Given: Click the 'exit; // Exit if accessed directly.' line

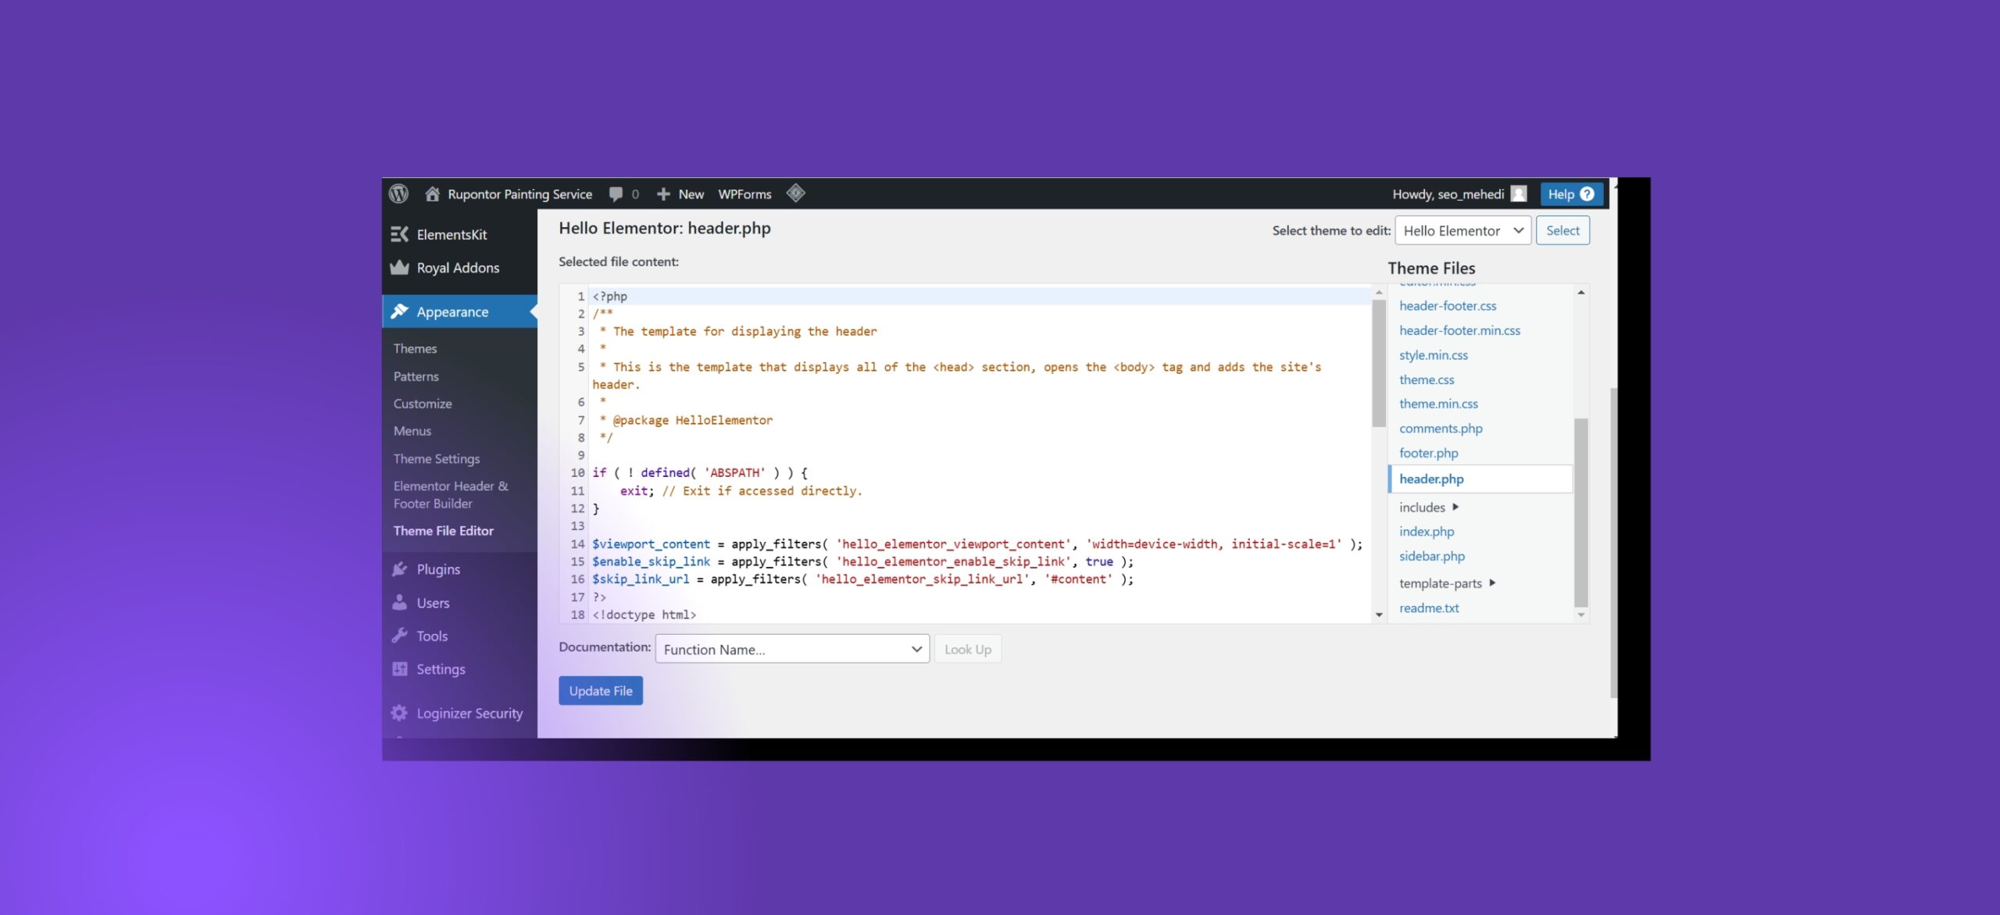Looking at the screenshot, I should pos(741,491).
